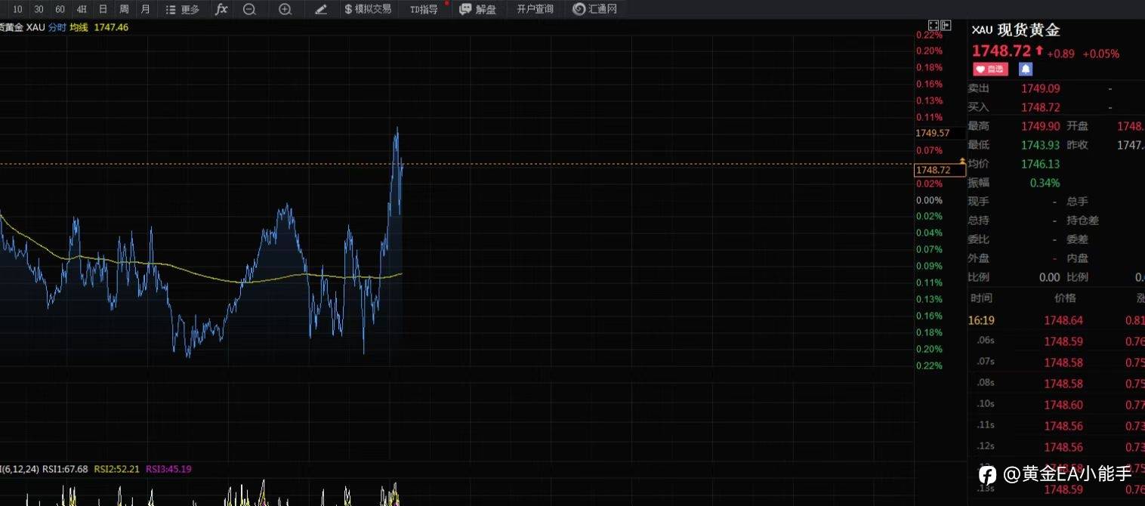Viewport: 1145px width, 506px height.
Task: Switch to 60-minute timeframe
Action: click(x=60, y=9)
